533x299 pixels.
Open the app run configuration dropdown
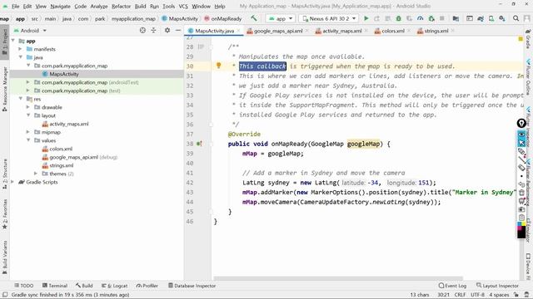pyautogui.click(x=280, y=18)
